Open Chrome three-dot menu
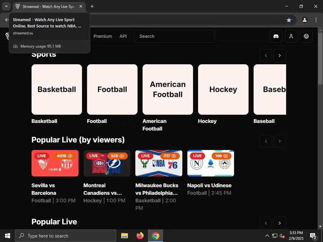Viewport: 323px width, 242px height. [x=316, y=20]
